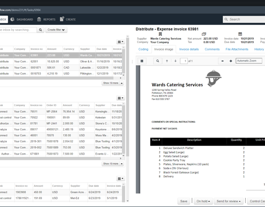The image size is (265, 207).
Task: Select invoice row 1903908 Green Acre
Action: click(61, 192)
